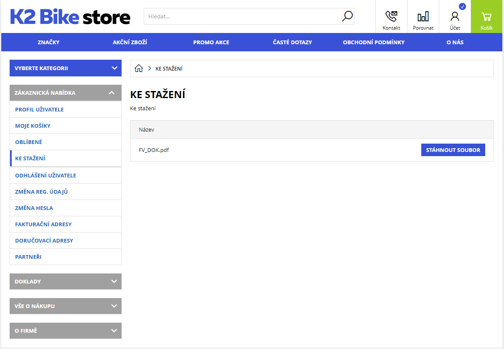The image size is (504, 349).
Task: Expand the Vyberte kategorii dropdown
Action: pyautogui.click(x=66, y=68)
